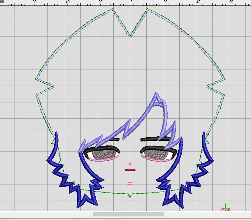Click the ruler label "0"
The width and height of the screenshot is (251, 220).
(x=131, y=2)
